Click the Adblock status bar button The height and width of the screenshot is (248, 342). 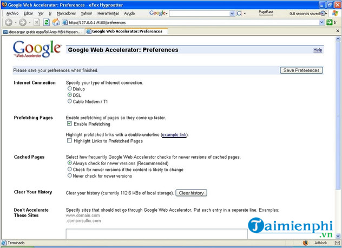[x=320, y=243]
